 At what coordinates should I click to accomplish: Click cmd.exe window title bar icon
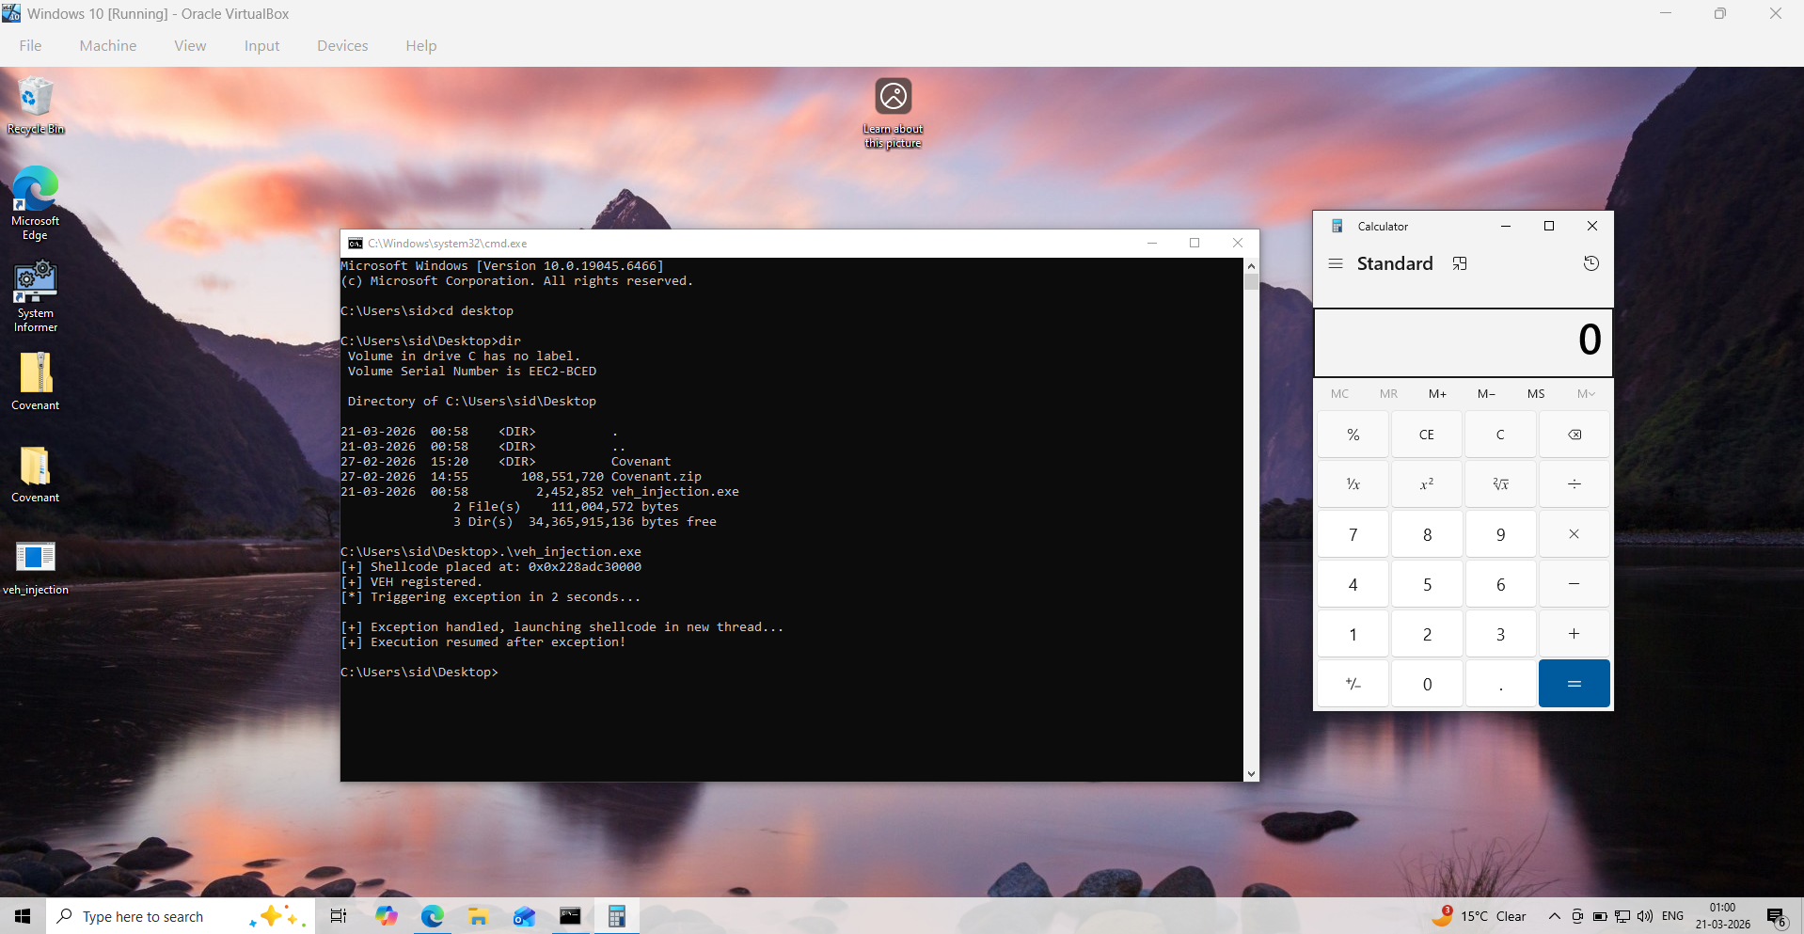pyautogui.click(x=356, y=244)
